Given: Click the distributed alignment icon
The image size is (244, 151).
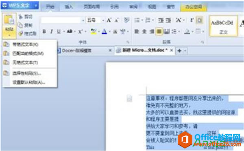Looking at the screenshot, I should coord(167,31).
